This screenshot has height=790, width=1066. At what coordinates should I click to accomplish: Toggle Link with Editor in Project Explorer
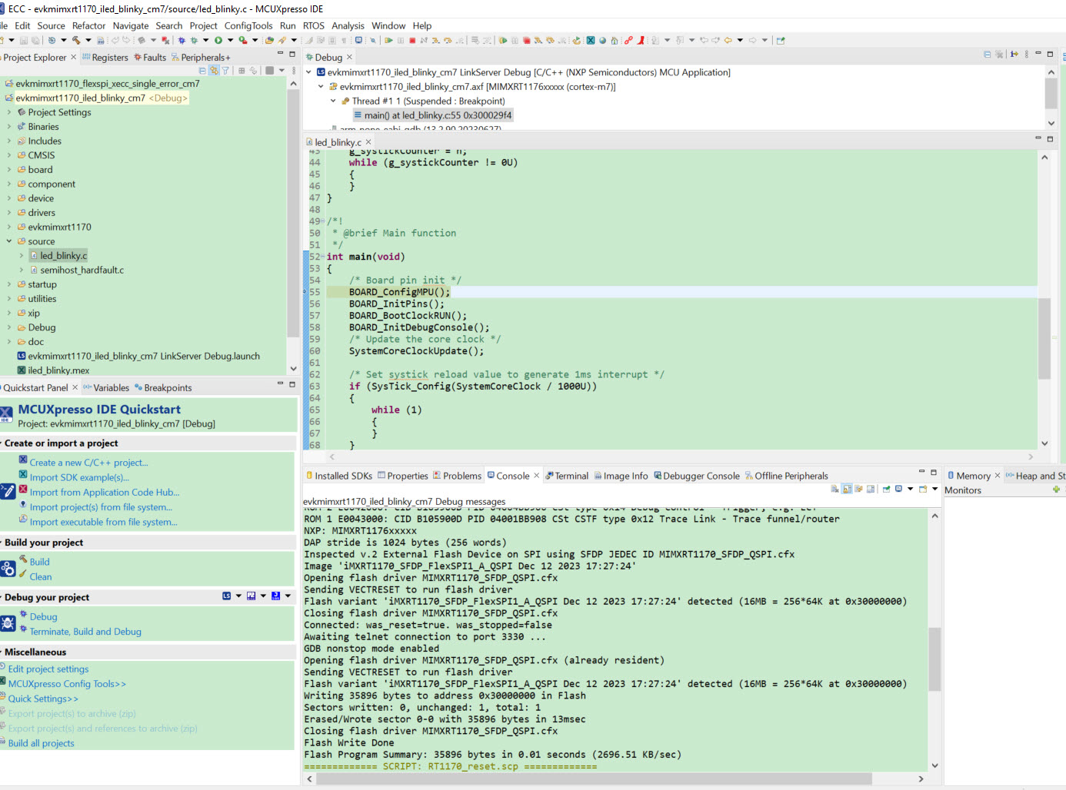[x=213, y=68]
